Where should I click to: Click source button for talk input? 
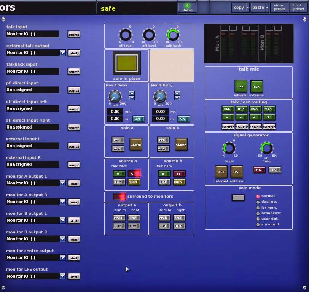point(74,35)
